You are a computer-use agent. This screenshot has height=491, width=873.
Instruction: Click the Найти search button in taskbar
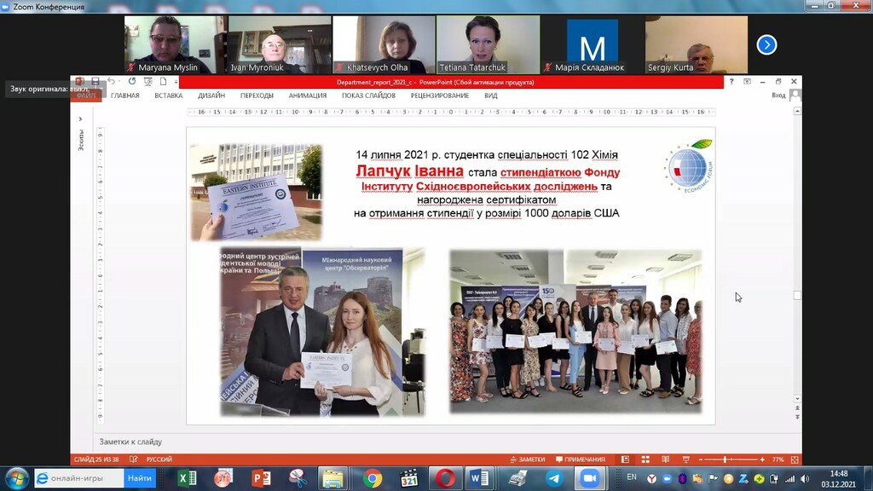[x=139, y=477]
